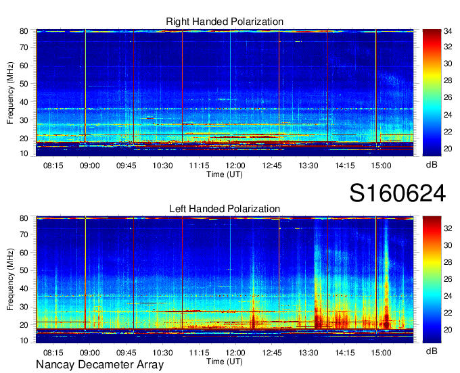The height and width of the screenshot is (373, 460).
Task: Click the lower plot's "Time (UT)" label
Action: (x=225, y=362)
